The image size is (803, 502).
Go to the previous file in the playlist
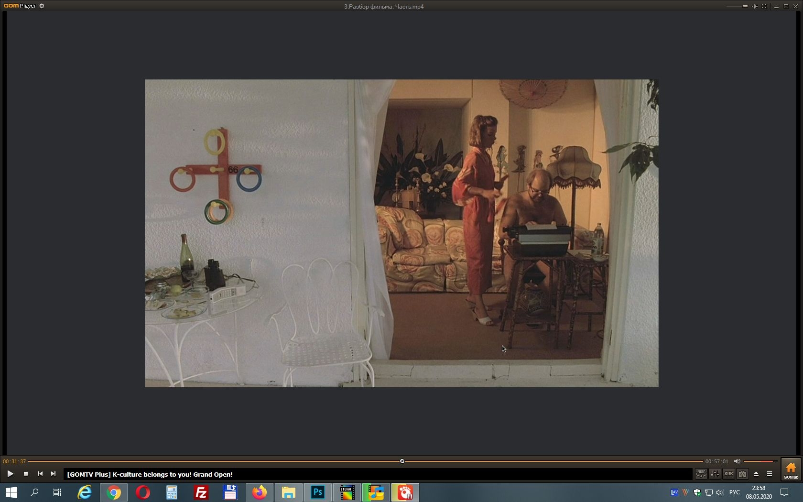(x=40, y=474)
